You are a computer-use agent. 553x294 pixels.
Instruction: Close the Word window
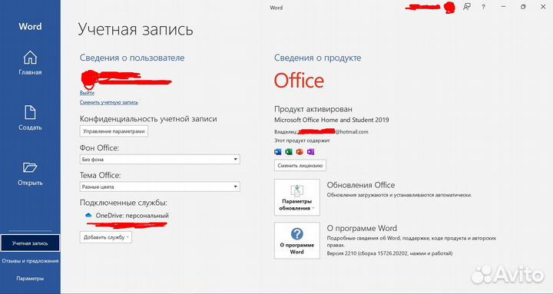click(543, 7)
